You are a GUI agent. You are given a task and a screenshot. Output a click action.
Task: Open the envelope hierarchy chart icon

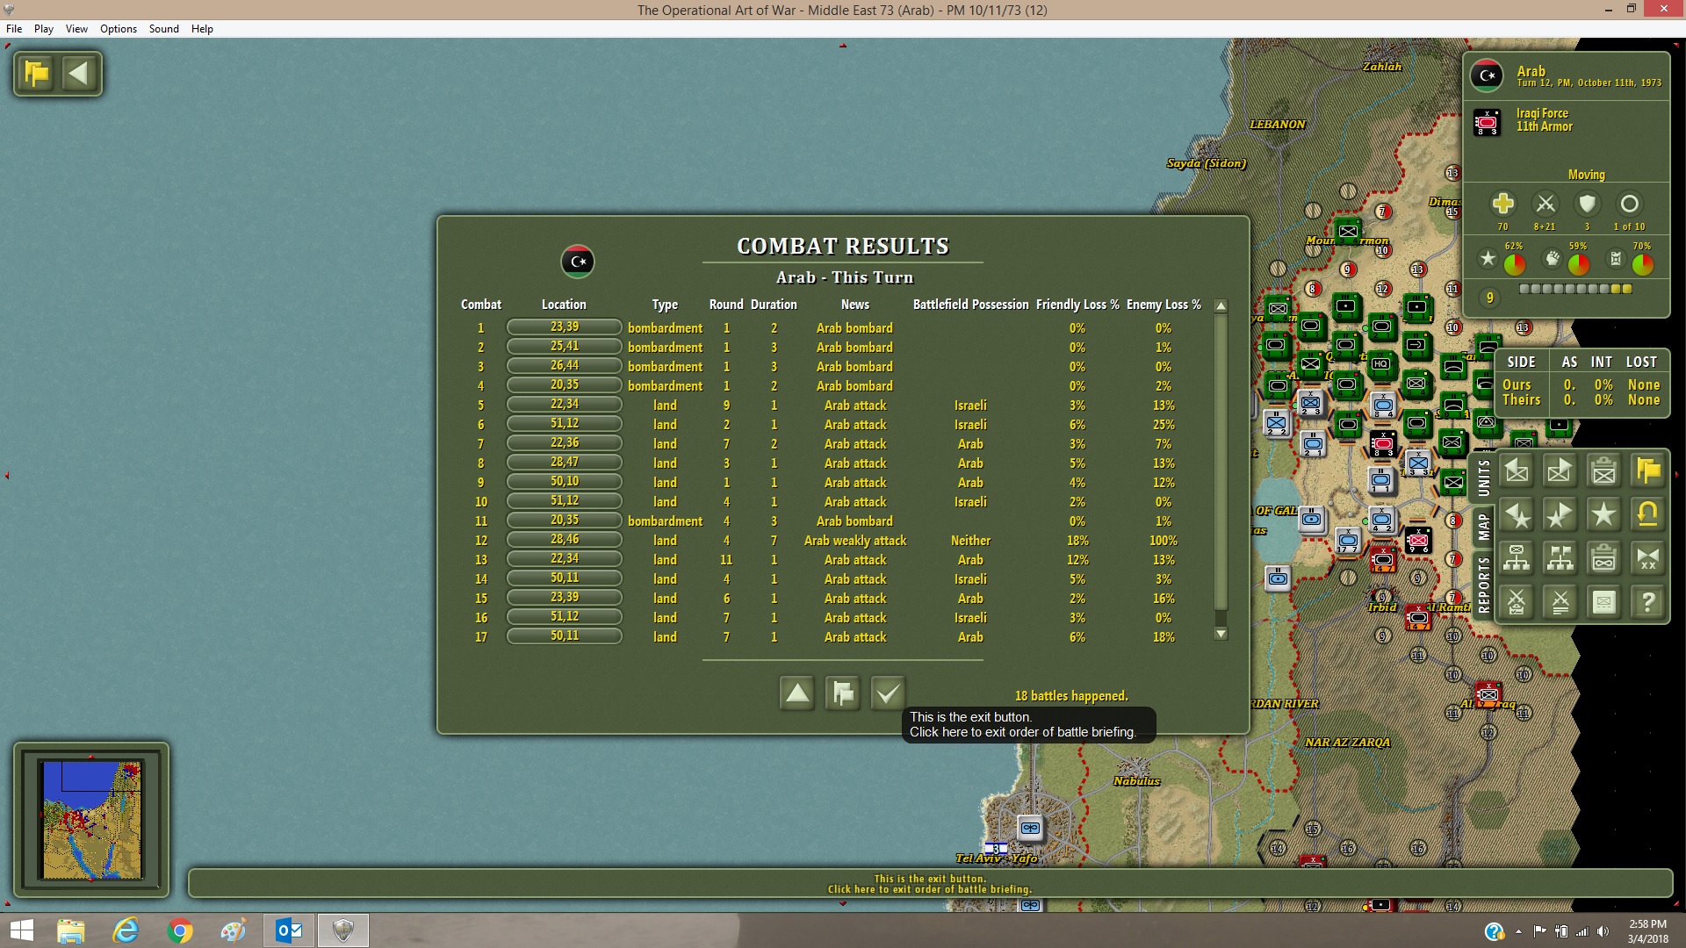(x=1517, y=558)
